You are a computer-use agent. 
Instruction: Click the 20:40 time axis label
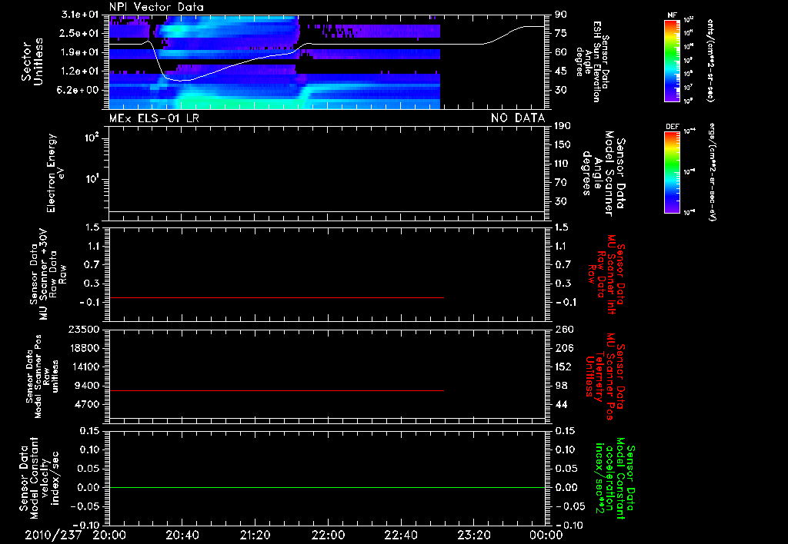pyautogui.click(x=182, y=535)
